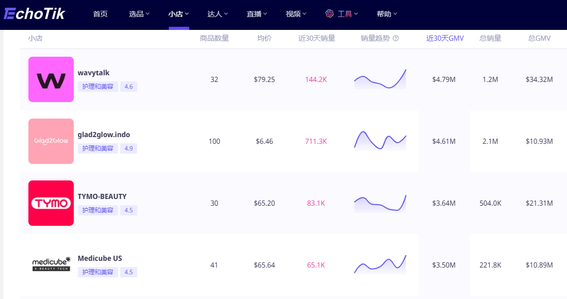Open the TYMO-BEAUTY shop logo
Image resolution: width=567 pixels, height=299 pixels.
pos(51,203)
